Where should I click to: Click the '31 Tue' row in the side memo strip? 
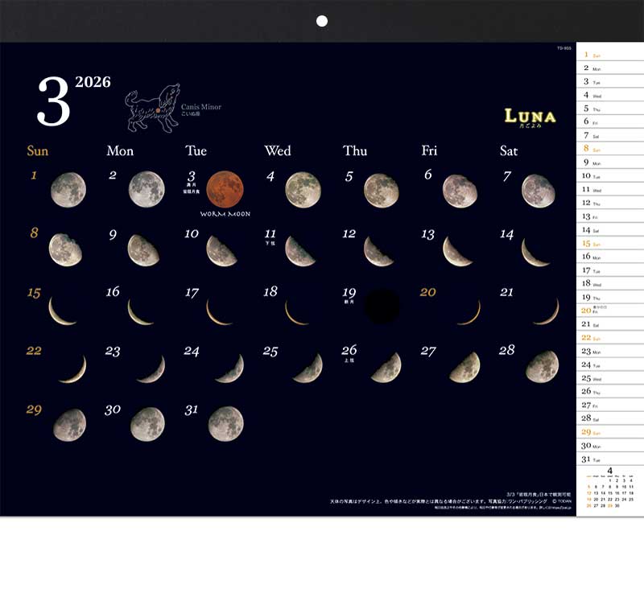coord(610,459)
